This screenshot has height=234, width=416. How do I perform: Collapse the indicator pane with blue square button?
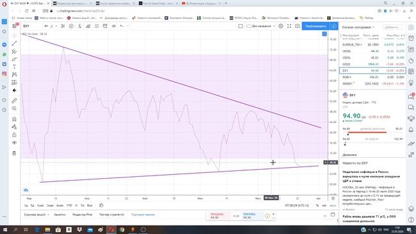(324, 34)
